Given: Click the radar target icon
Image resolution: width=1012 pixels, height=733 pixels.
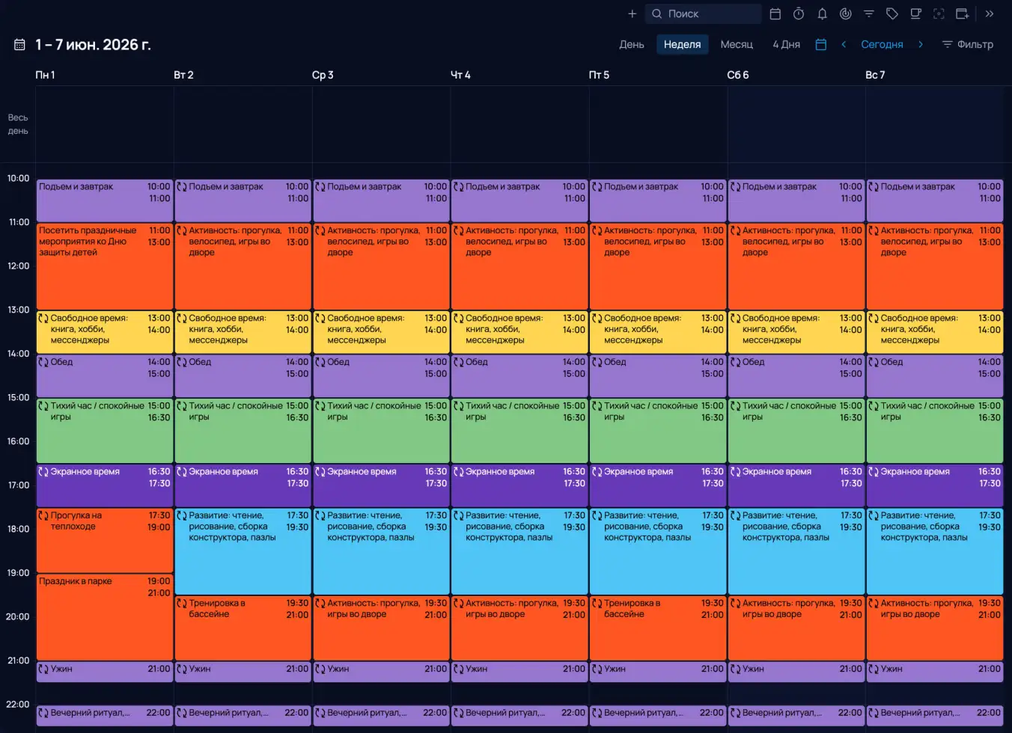Looking at the screenshot, I should click(x=845, y=13).
